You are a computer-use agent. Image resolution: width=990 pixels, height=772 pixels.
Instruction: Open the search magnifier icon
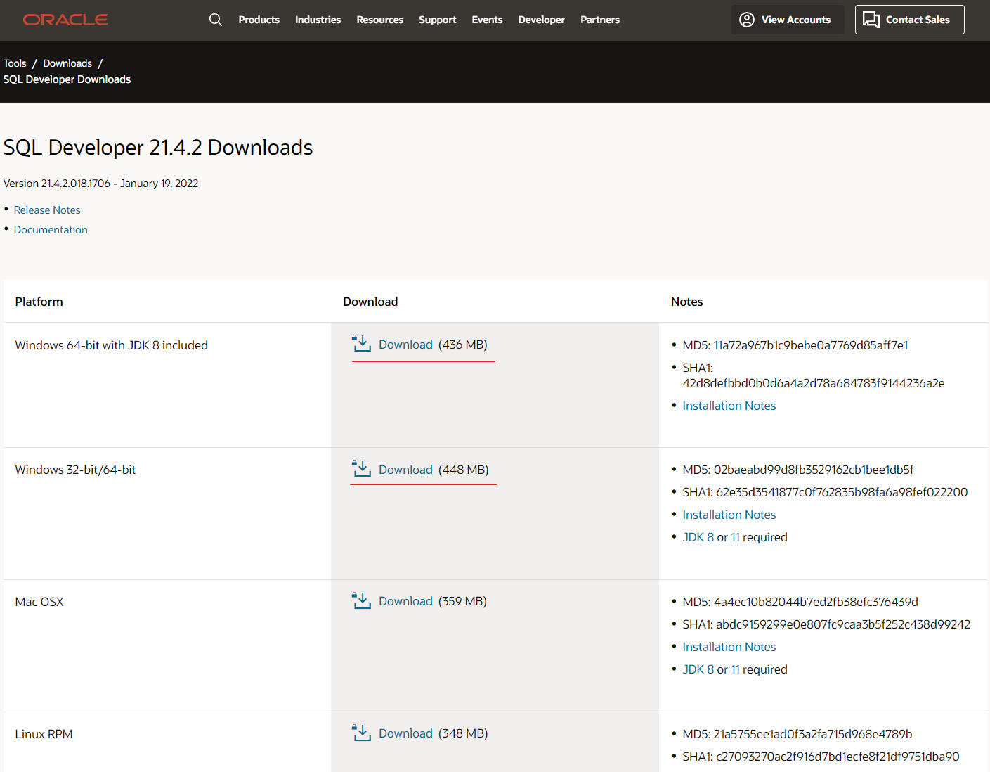[216, 20]
